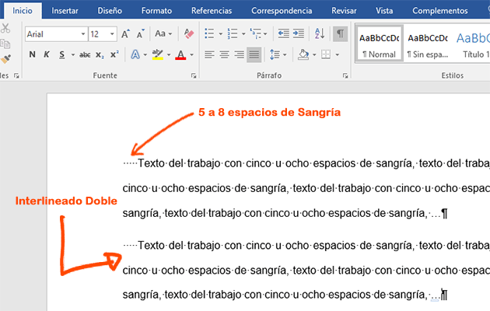Open the numbering library dropdown arrow
Screen dimensions: 490x311
pyautogui.click(x=243, y=33)
